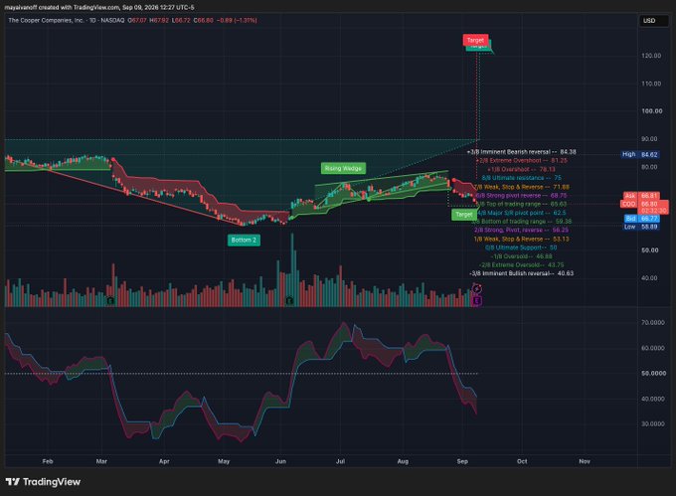The width and height of the screenshot is (676, 496).
Task: Select the Rising Wedge pattern label
Action: (x=343, y=168)
